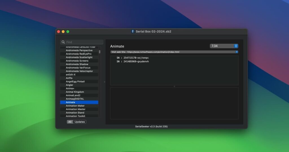289x152 pixels.
Task: Select Animation Maker entry
Action: (x=79, y=106)
